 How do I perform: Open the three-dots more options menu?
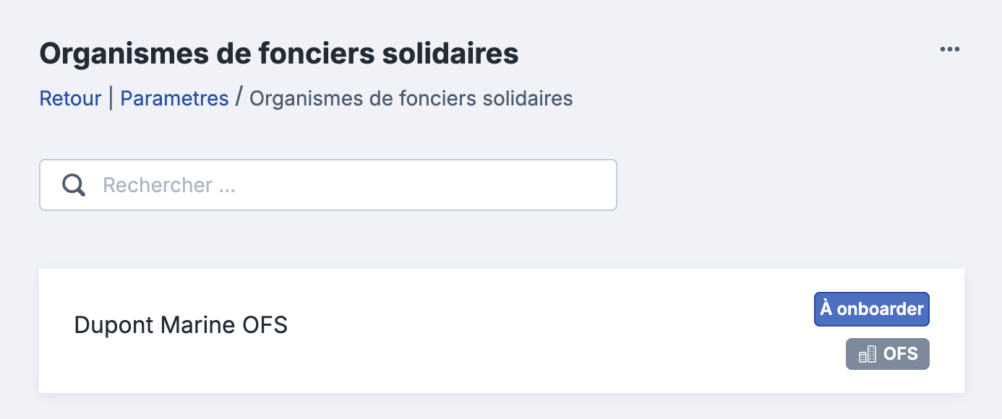949,49
